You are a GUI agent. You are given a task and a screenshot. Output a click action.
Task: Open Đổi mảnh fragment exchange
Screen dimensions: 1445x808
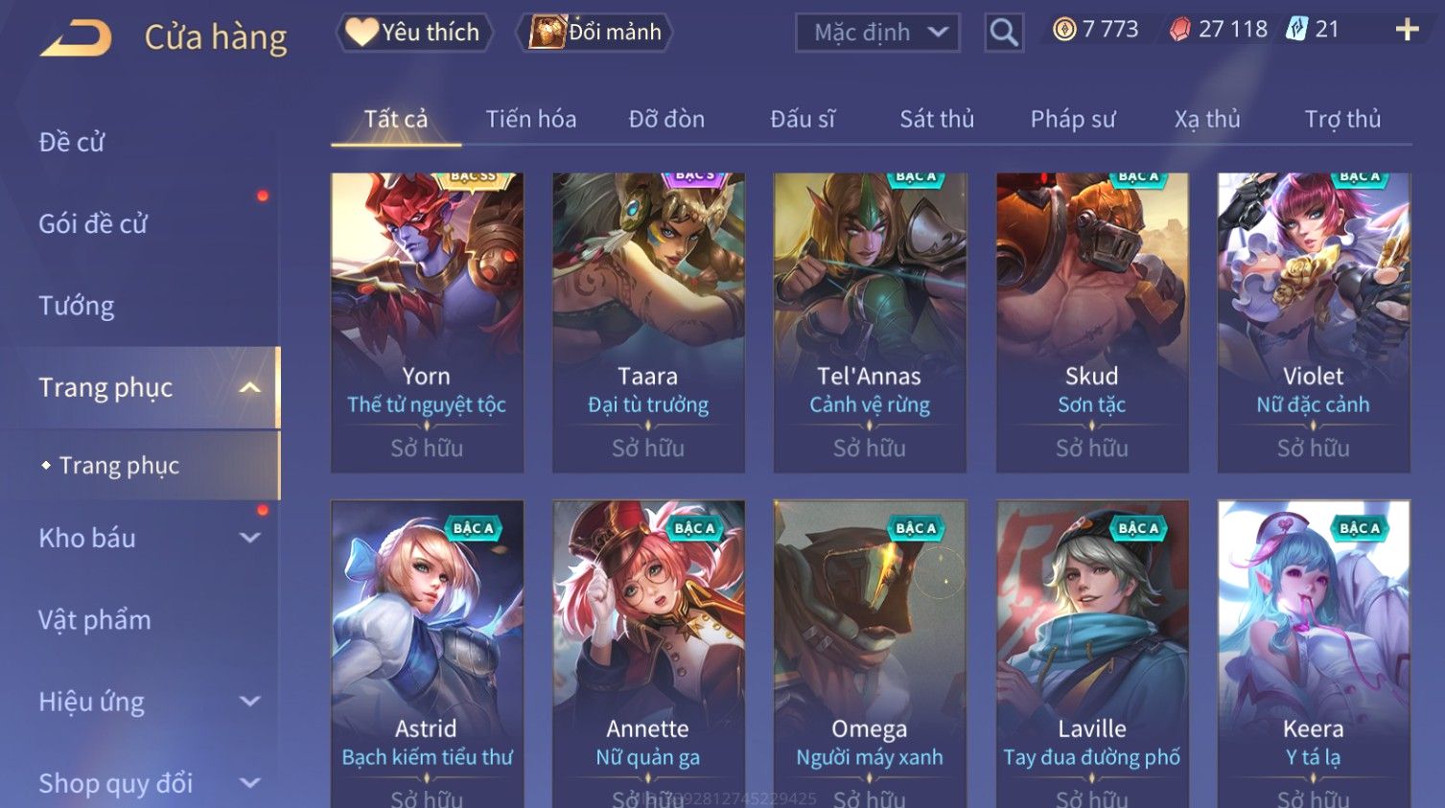(x=595, y=33)
